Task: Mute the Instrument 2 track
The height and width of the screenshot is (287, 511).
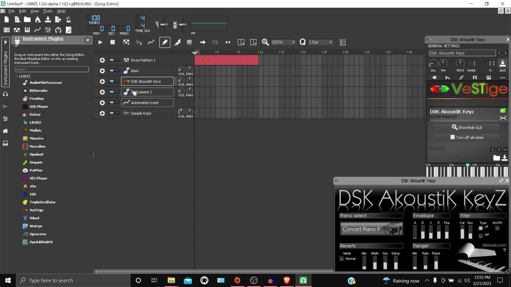Action: (x=112, y=92)
